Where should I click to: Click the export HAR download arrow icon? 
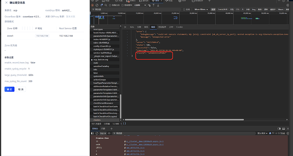pyautogui.click(x=158, y=5)
